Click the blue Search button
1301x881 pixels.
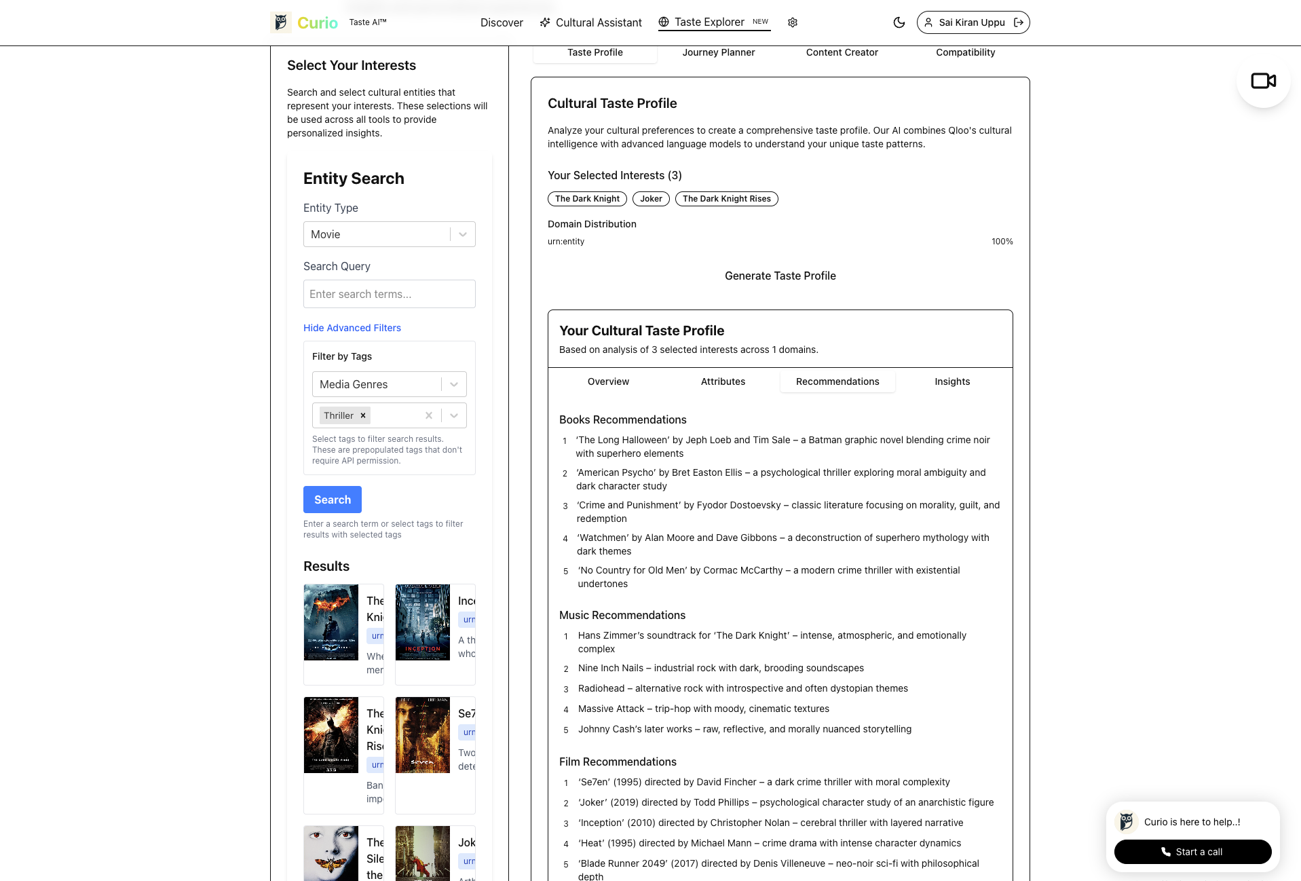click(333, 500)
